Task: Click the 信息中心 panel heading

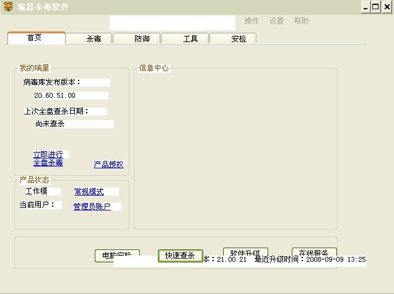Action: pyautogui.click(x=154, y=68)
